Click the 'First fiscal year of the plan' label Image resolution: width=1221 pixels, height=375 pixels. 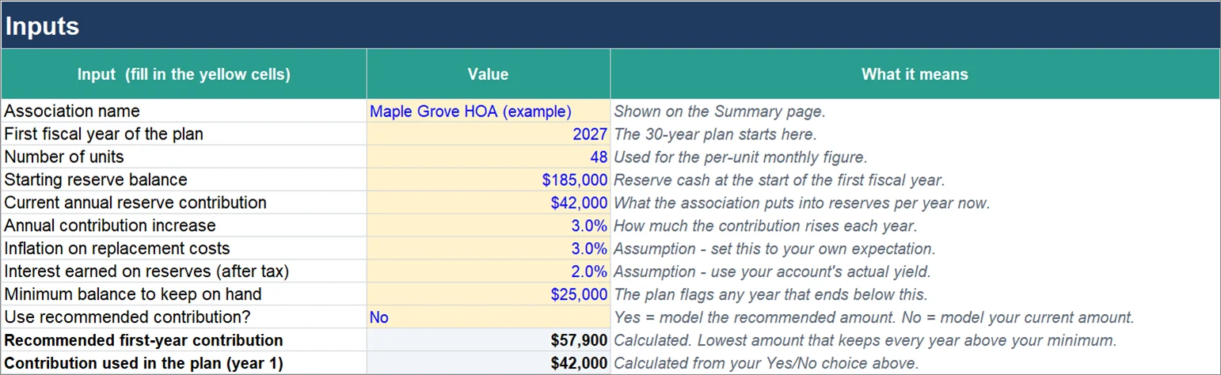(104, 134)
